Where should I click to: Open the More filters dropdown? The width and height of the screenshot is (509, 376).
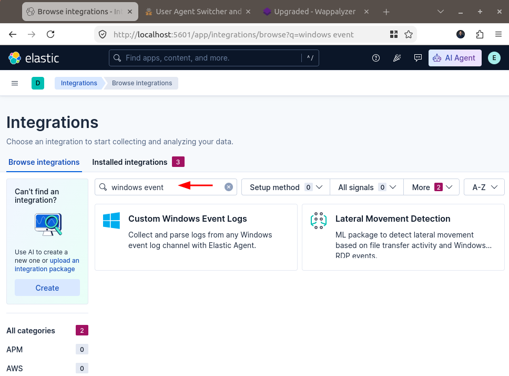431,187
